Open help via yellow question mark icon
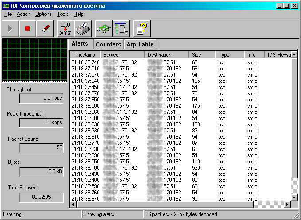Viewport: 301px width, 220px height. click(142, 29)
